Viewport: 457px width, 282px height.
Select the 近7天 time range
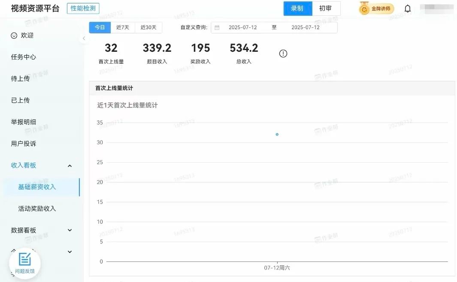[x=123, y=27]
